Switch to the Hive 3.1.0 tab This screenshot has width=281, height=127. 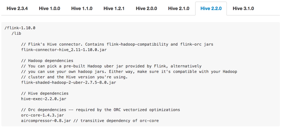(243, 9)
